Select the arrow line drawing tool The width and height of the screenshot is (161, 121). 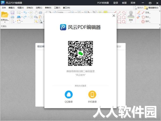[119, 13]
